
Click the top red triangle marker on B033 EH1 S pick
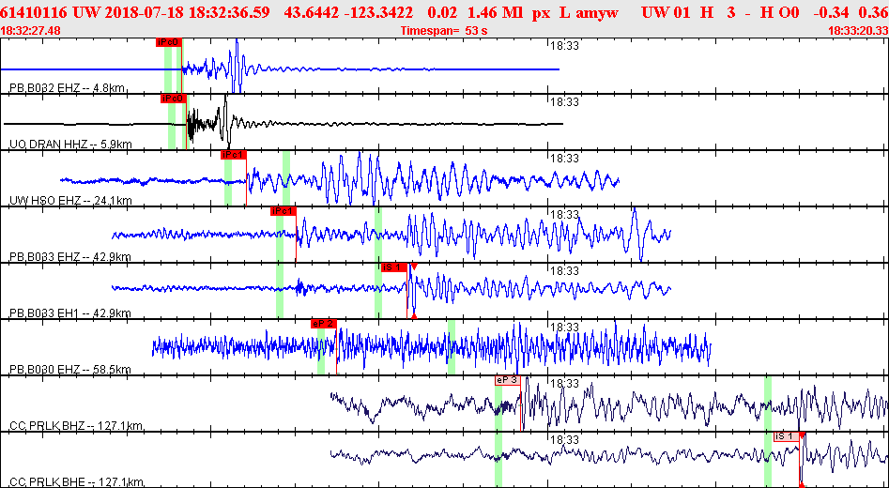414,267
